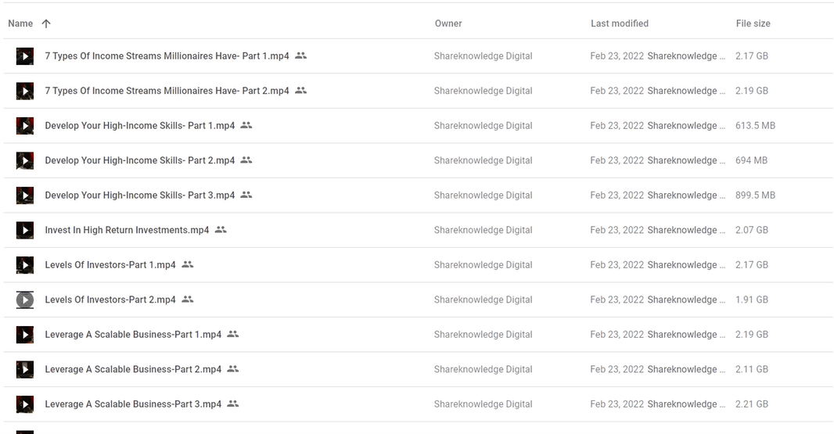Select Leverage A Scalable Business-Part 2.mp4
This screenshot has width=834, height=434.
pos(133,369)
